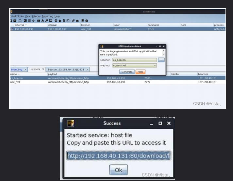The width and height of the screenshot is (233, 181).
Task: Switch to Beacon 192.168.40.133@2828 tab
Action: point(66,69)
